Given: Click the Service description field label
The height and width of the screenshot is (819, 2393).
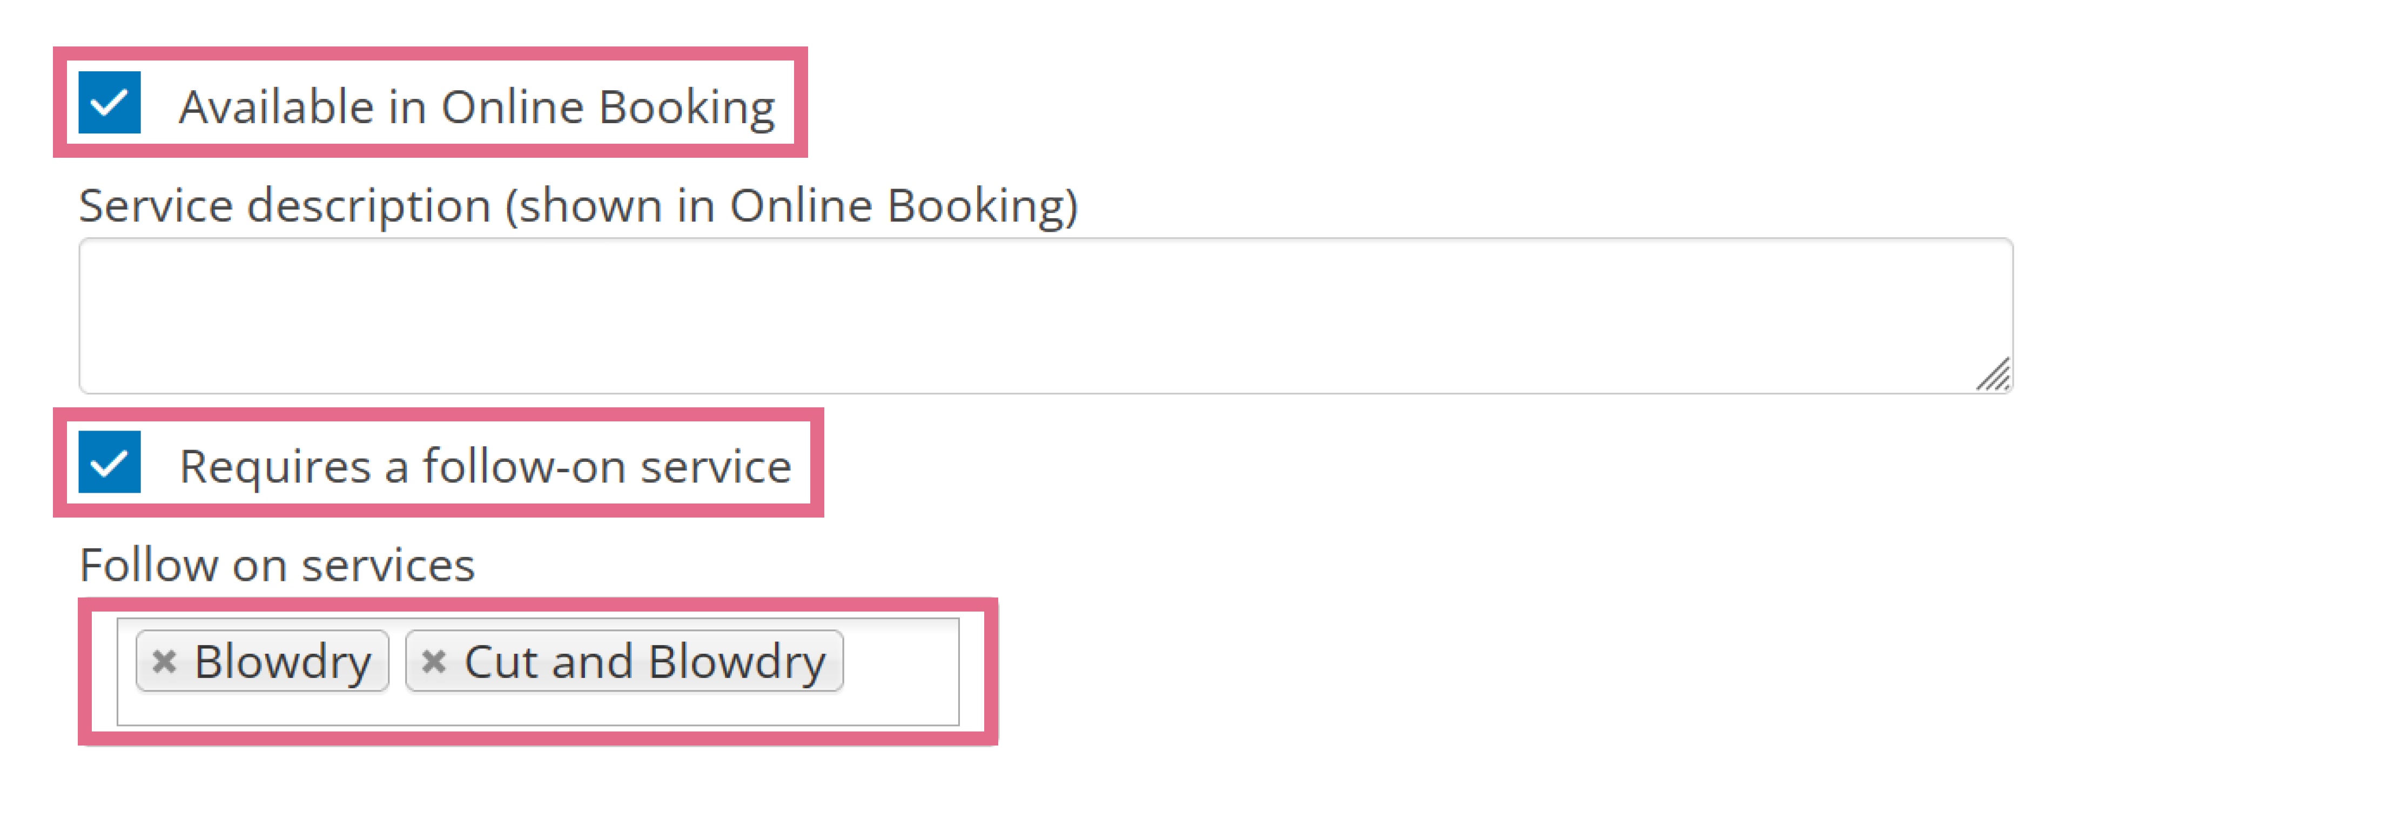Looking at the screenshot, I should click(579, 205).
